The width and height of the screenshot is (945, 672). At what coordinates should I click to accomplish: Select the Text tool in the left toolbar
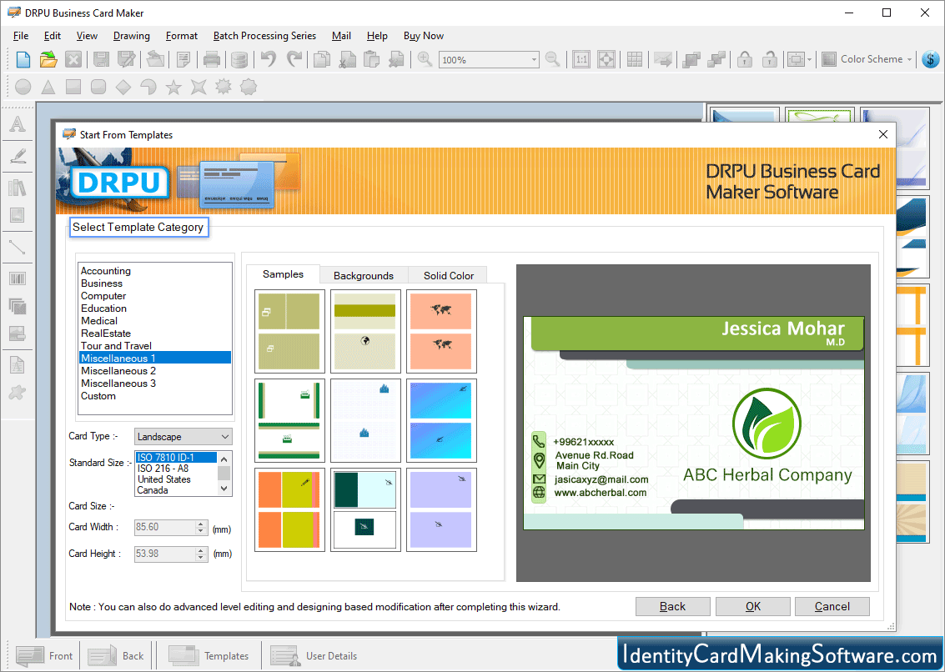click(x=18, y=123)
